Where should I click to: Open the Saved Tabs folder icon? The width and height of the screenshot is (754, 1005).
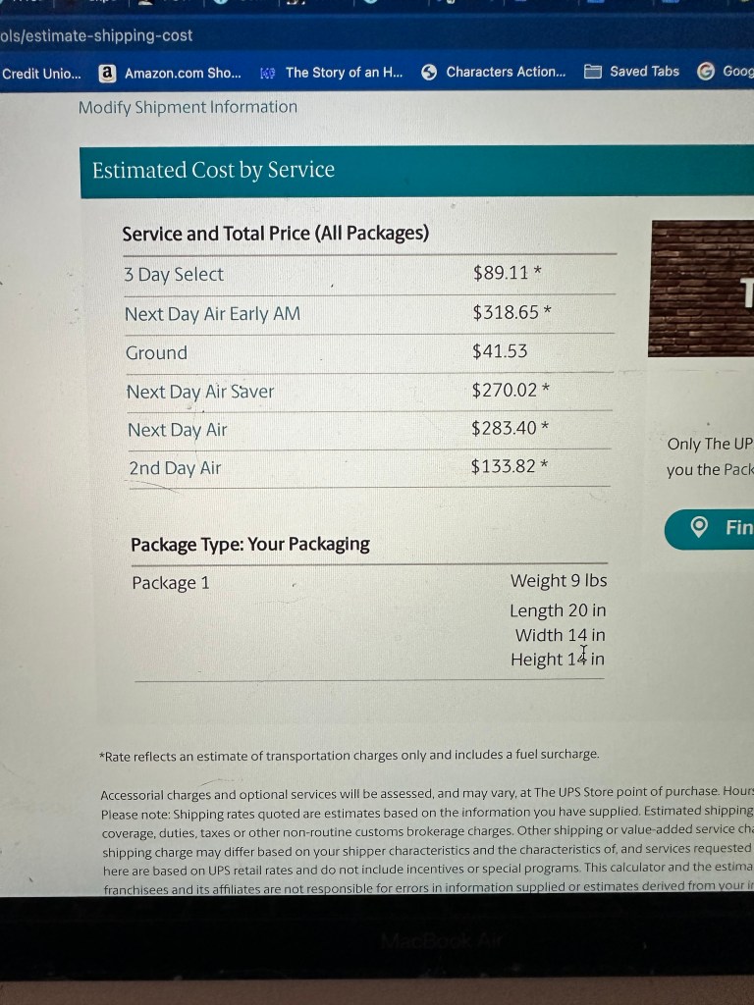[593, 72]
